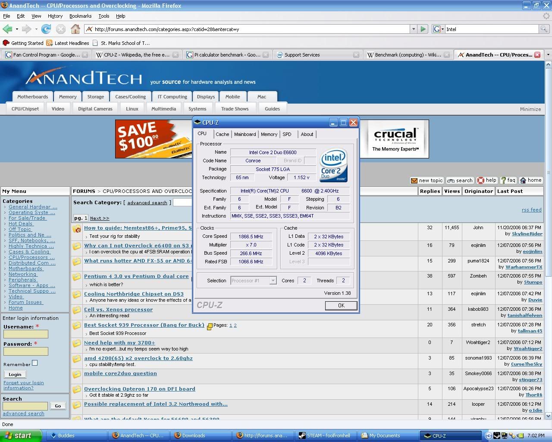Click the Login button
Image resolution: width=552 pixels, height=442 pixels.
15,375
